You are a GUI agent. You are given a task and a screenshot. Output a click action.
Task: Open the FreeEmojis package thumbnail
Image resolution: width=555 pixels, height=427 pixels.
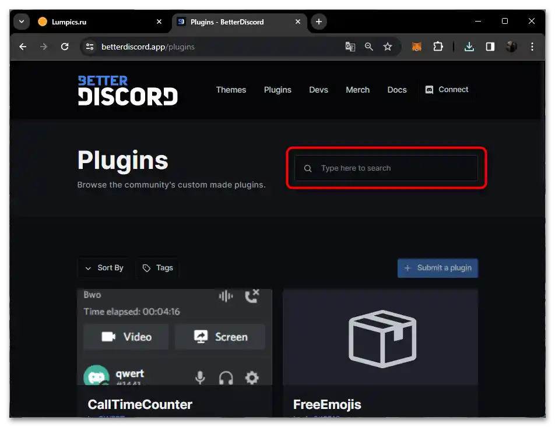click(x=381, y=337)
